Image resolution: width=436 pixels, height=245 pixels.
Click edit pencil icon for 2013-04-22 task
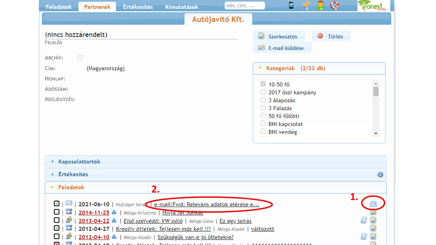pyautogui.click(x=373, y=220)
